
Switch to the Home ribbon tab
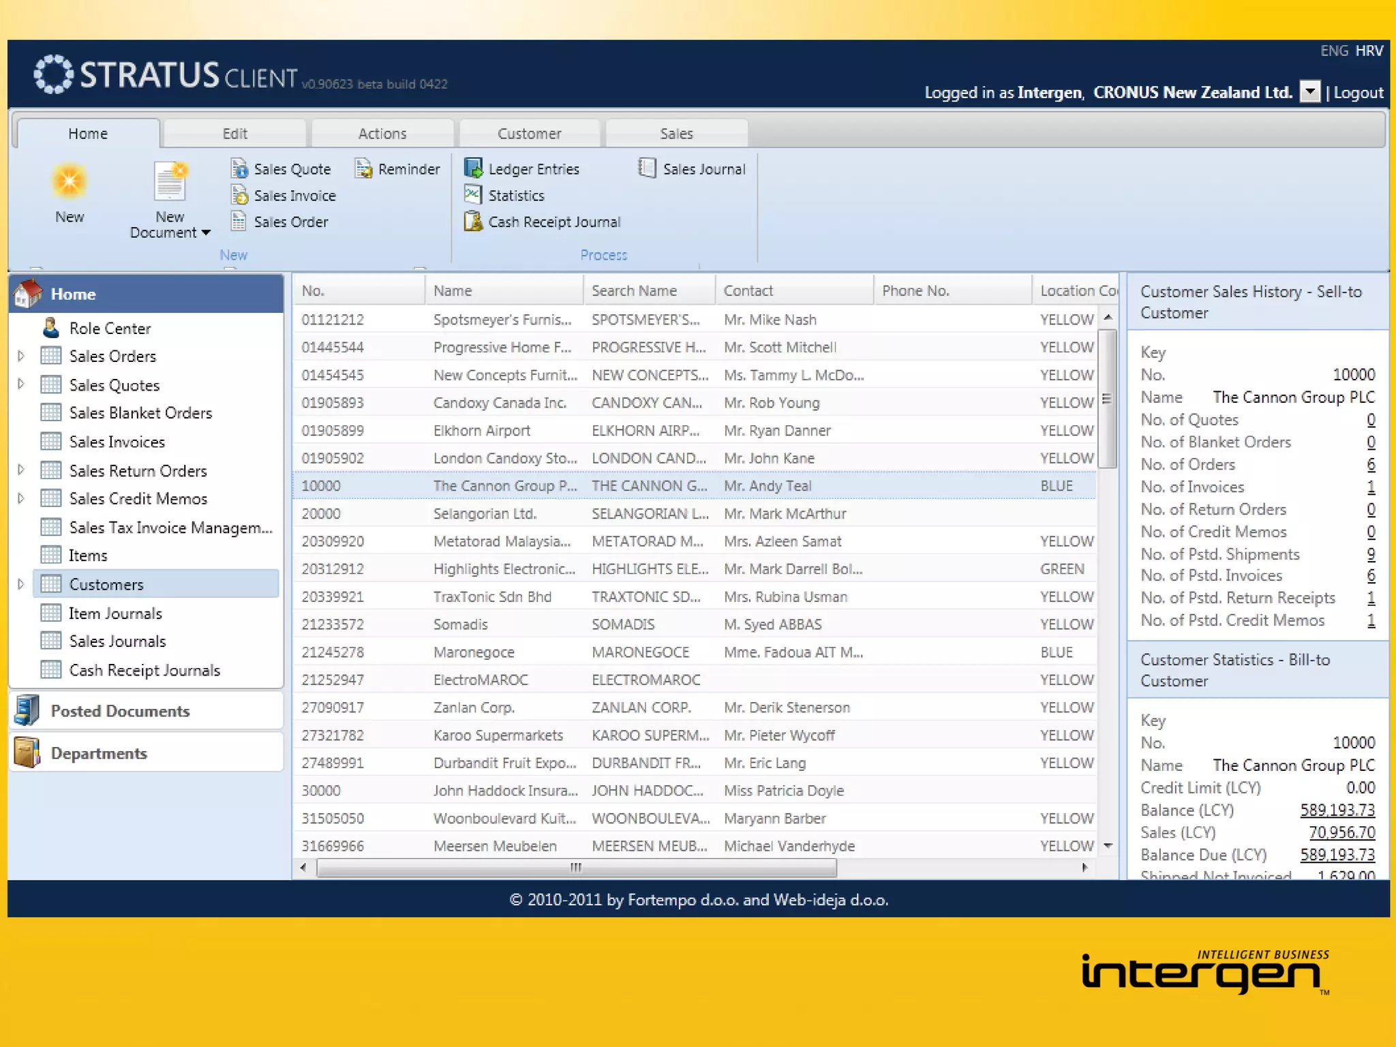pyautogui.click(x=88, y=134)
